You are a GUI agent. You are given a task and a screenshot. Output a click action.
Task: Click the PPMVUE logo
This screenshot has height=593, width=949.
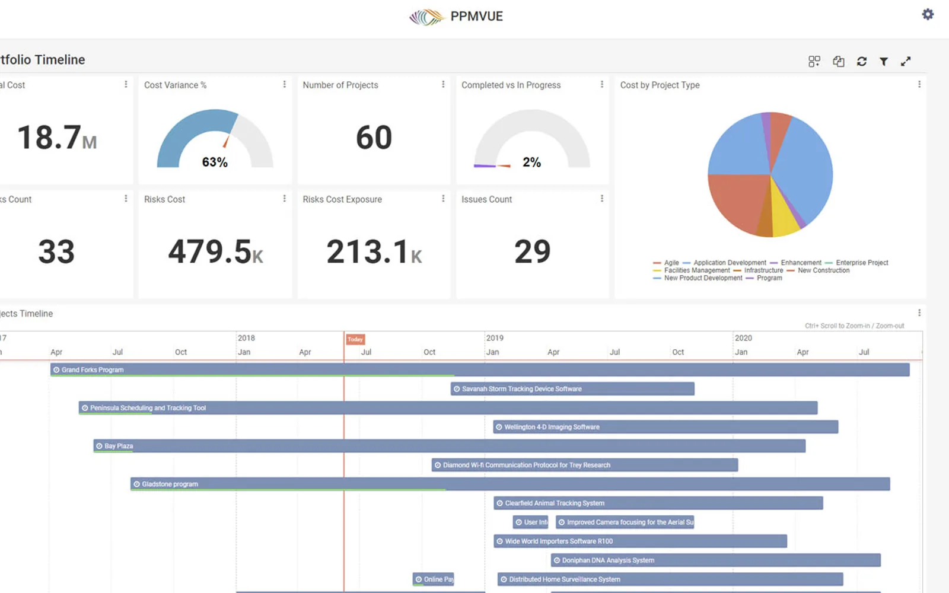pyautogui.click(x=456, y=17)
